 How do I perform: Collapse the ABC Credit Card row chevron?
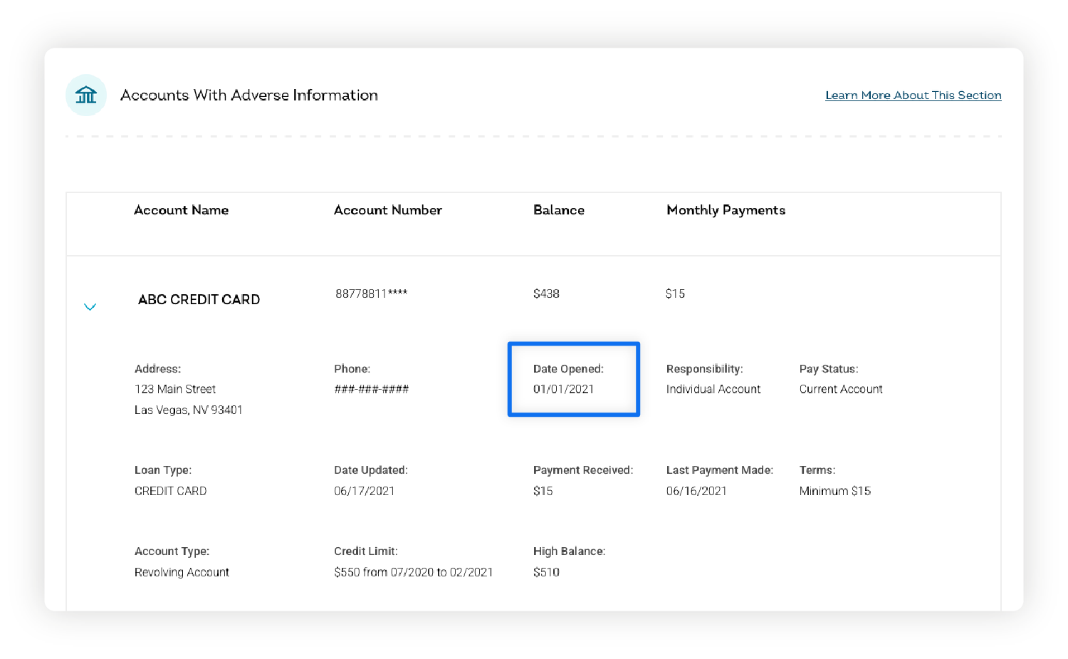point(90,307)
